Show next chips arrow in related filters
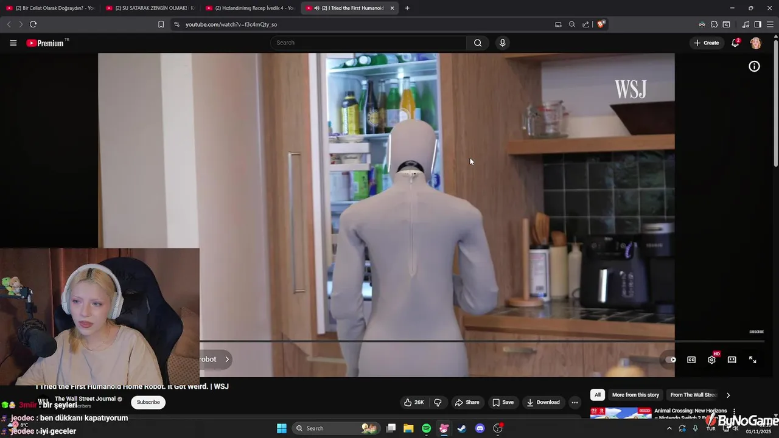 tap(728, 395)
